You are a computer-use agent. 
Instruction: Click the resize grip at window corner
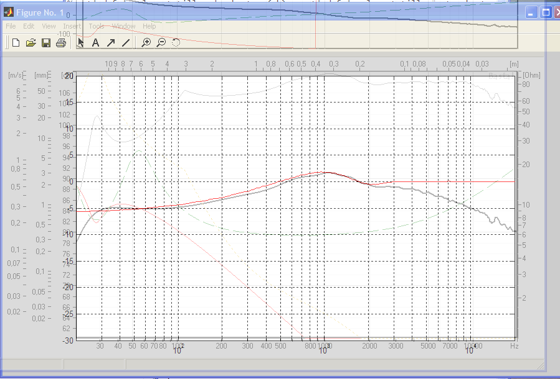click(541, 366)
